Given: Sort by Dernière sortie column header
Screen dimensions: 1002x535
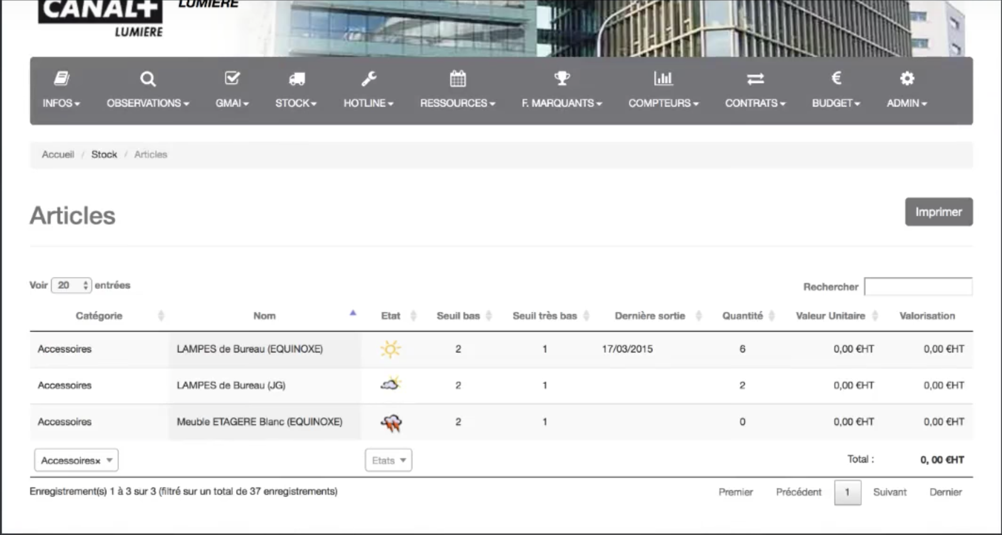Looking at the screenshot, I should coord(650,316).
